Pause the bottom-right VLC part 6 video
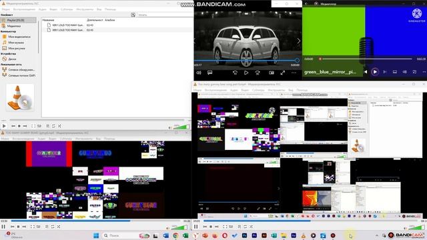Image resolution: width=427 pixels, height=240 pixels. (x=195, y=227)
